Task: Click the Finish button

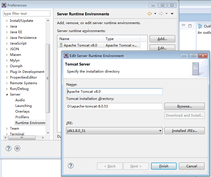Action: (164, 166)
